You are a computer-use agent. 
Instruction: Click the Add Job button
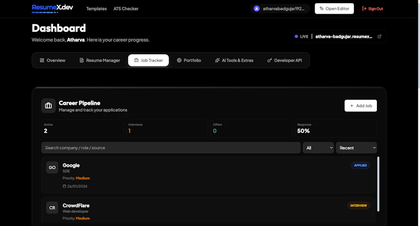361,105
